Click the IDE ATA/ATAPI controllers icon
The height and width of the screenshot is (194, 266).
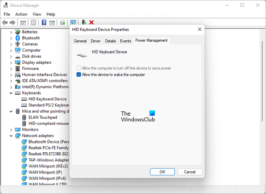18,81
